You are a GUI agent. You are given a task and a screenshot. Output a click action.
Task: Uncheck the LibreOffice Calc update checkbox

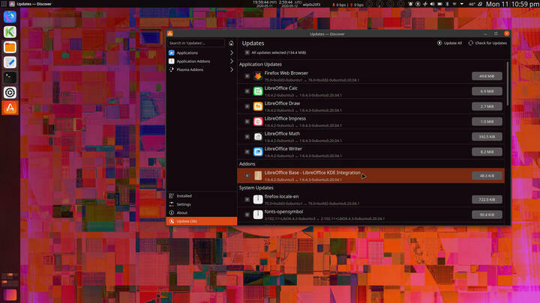tap(247, 91)
